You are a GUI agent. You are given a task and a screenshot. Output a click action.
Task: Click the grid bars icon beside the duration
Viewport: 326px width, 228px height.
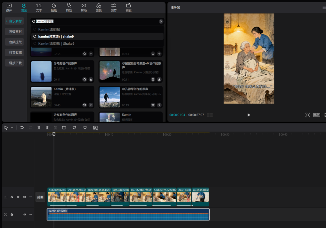click(x=210, y=115)
